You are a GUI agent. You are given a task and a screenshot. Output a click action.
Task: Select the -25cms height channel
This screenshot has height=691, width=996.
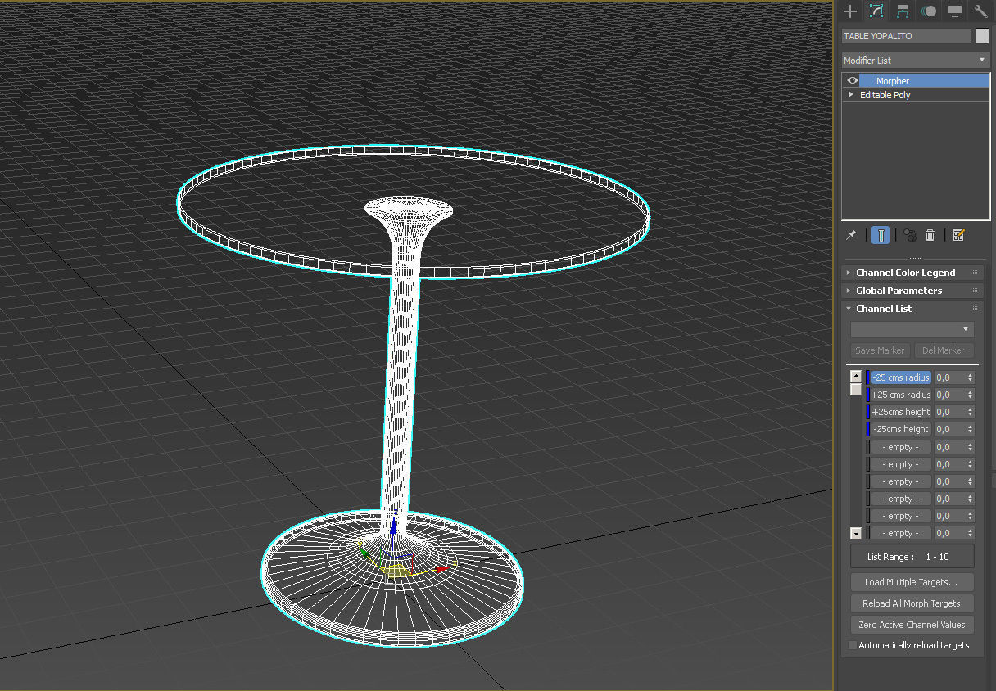[x=900, y=429]
